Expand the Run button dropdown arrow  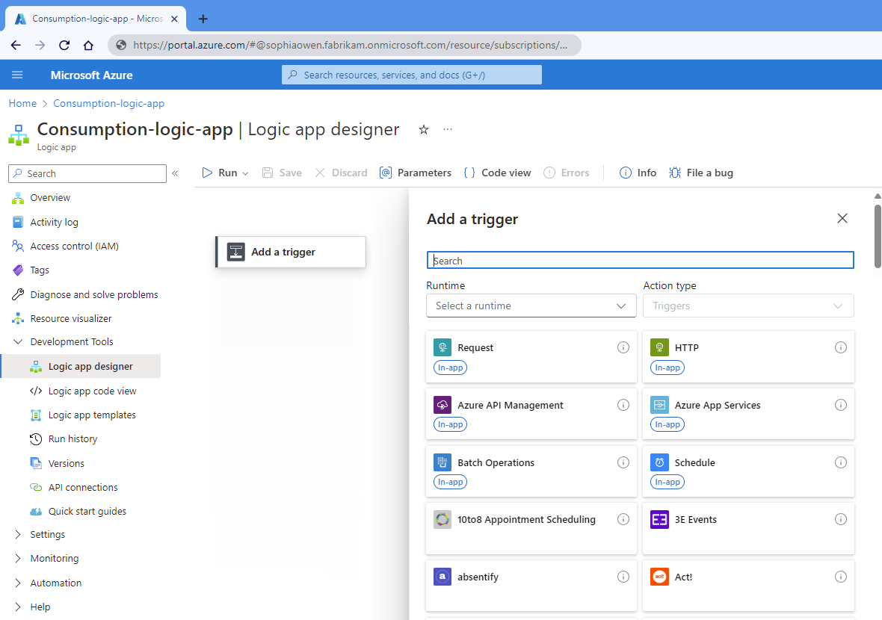coord(245,173)
